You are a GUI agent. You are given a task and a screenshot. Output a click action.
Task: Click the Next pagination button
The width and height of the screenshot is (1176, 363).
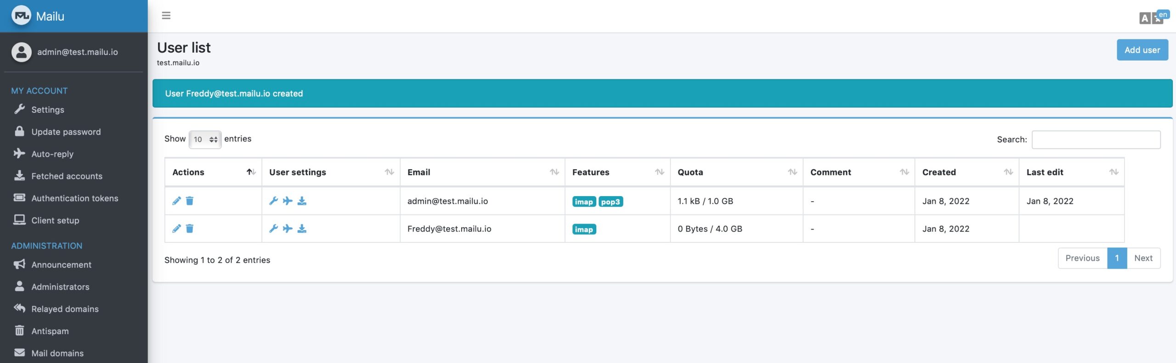coord(1143,258)
